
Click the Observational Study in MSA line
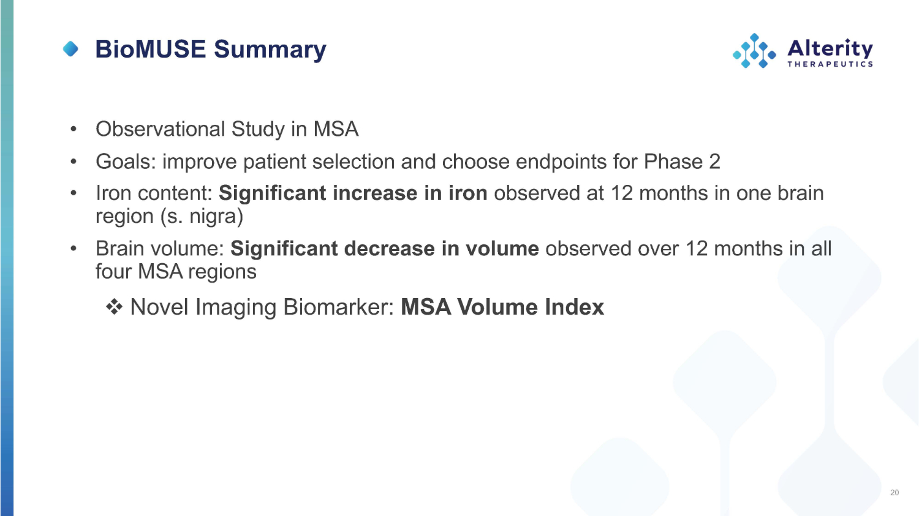227,129
